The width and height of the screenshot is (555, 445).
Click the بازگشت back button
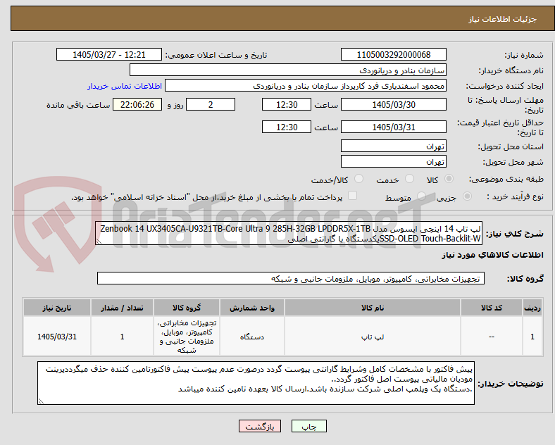point(260,426)
